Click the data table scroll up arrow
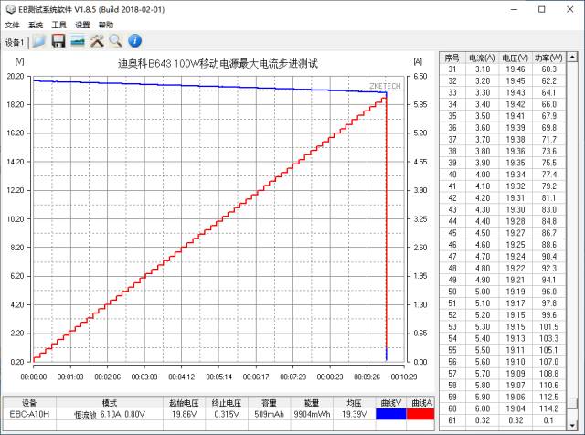This screenshot has width=585, height=435. click(x=572, y=57)
